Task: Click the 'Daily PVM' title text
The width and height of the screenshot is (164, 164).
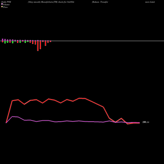Action: click(x=6, y=2)
